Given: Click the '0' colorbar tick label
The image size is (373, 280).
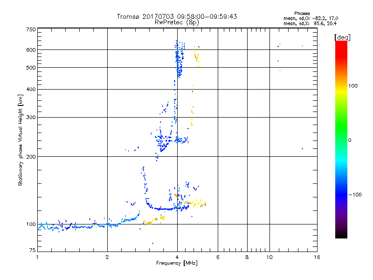Looking at the screenshot, I should [x=350, y=140].
